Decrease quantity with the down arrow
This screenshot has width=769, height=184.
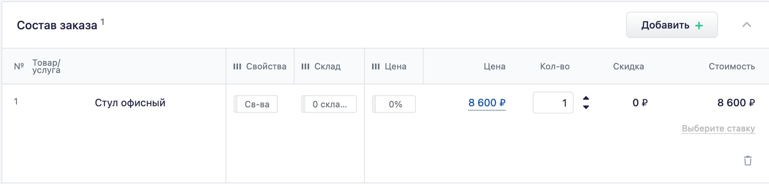tap(586, 107)
